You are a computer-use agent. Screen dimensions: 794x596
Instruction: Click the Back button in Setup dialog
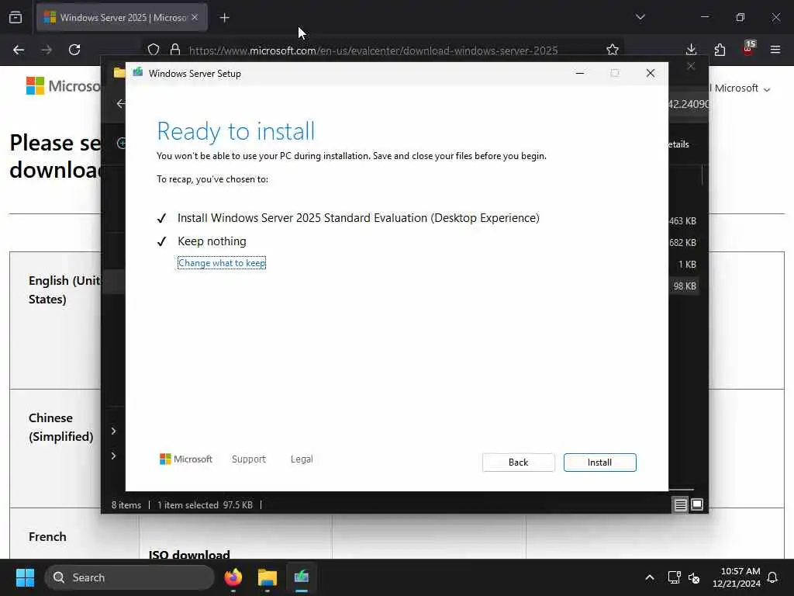coord(518,463)
